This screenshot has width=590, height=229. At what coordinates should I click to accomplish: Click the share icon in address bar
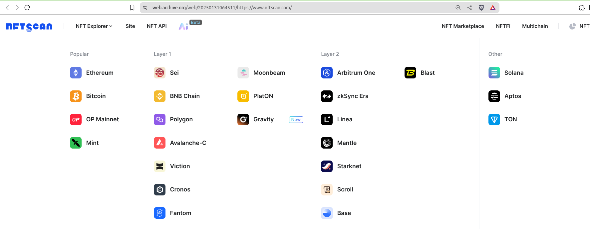click(469, 8)
